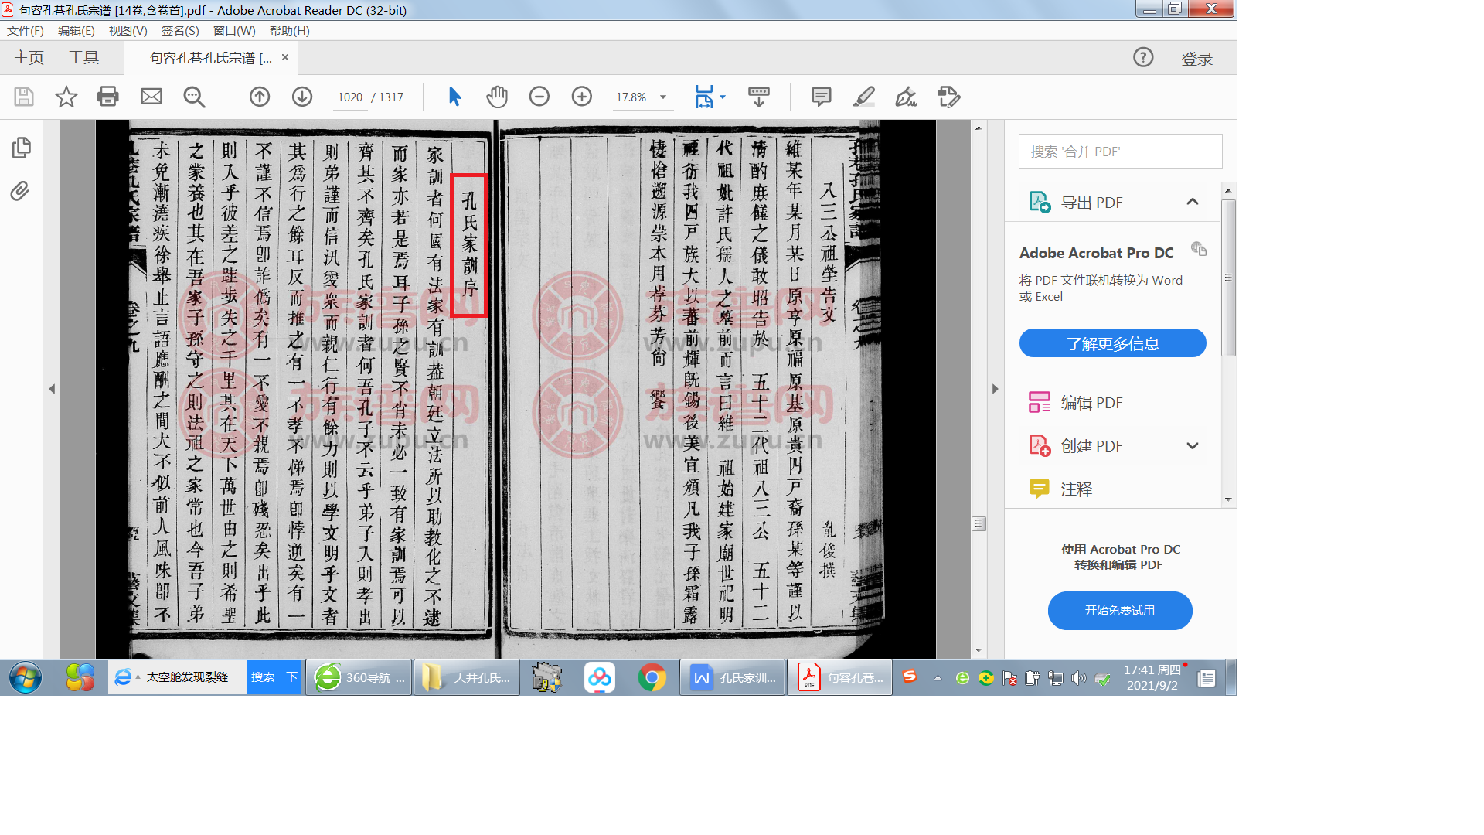Open the 天井孔氏 folder taskbar item

466,678
